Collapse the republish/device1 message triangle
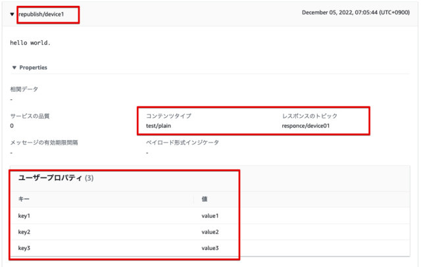The width and height of the screenshot is (421, 267). tap(12, 14)
